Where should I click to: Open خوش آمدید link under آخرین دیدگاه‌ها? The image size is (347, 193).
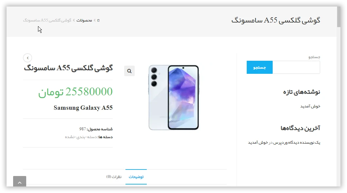coord(258,142)
